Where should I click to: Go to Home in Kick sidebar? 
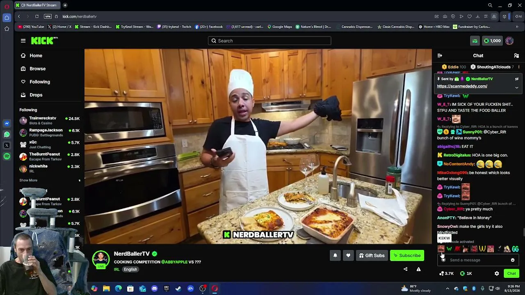36,55
